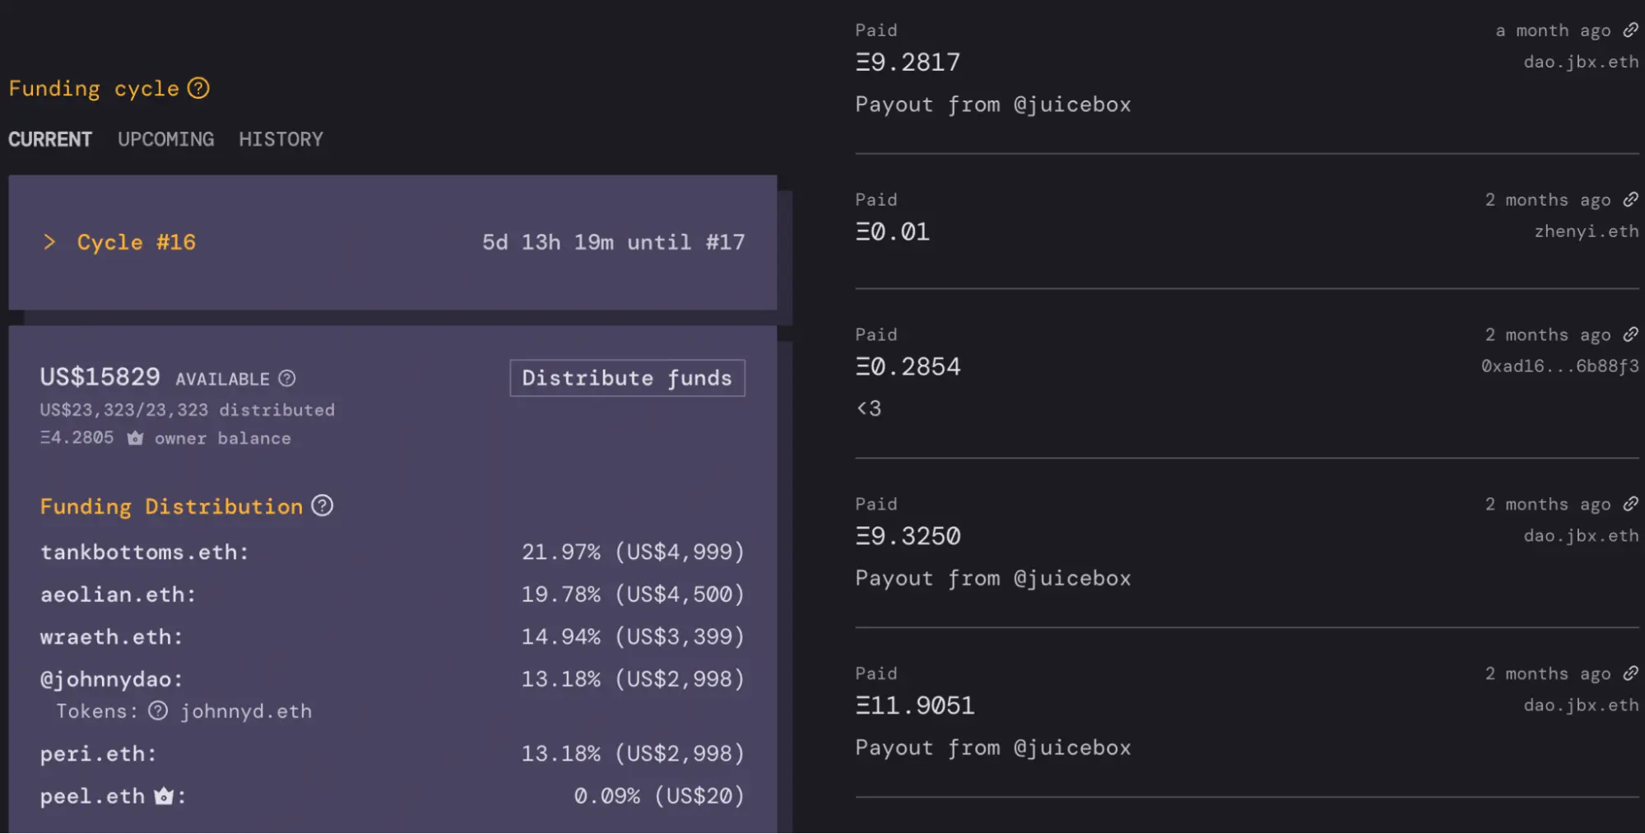Click the Funding cycle help icon
Viewport: 1645px width, 834px height.
(x=198, y=88)
